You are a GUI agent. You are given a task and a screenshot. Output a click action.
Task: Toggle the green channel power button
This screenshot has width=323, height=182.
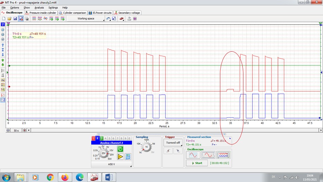pyautogui.click(x=120, y=149)
